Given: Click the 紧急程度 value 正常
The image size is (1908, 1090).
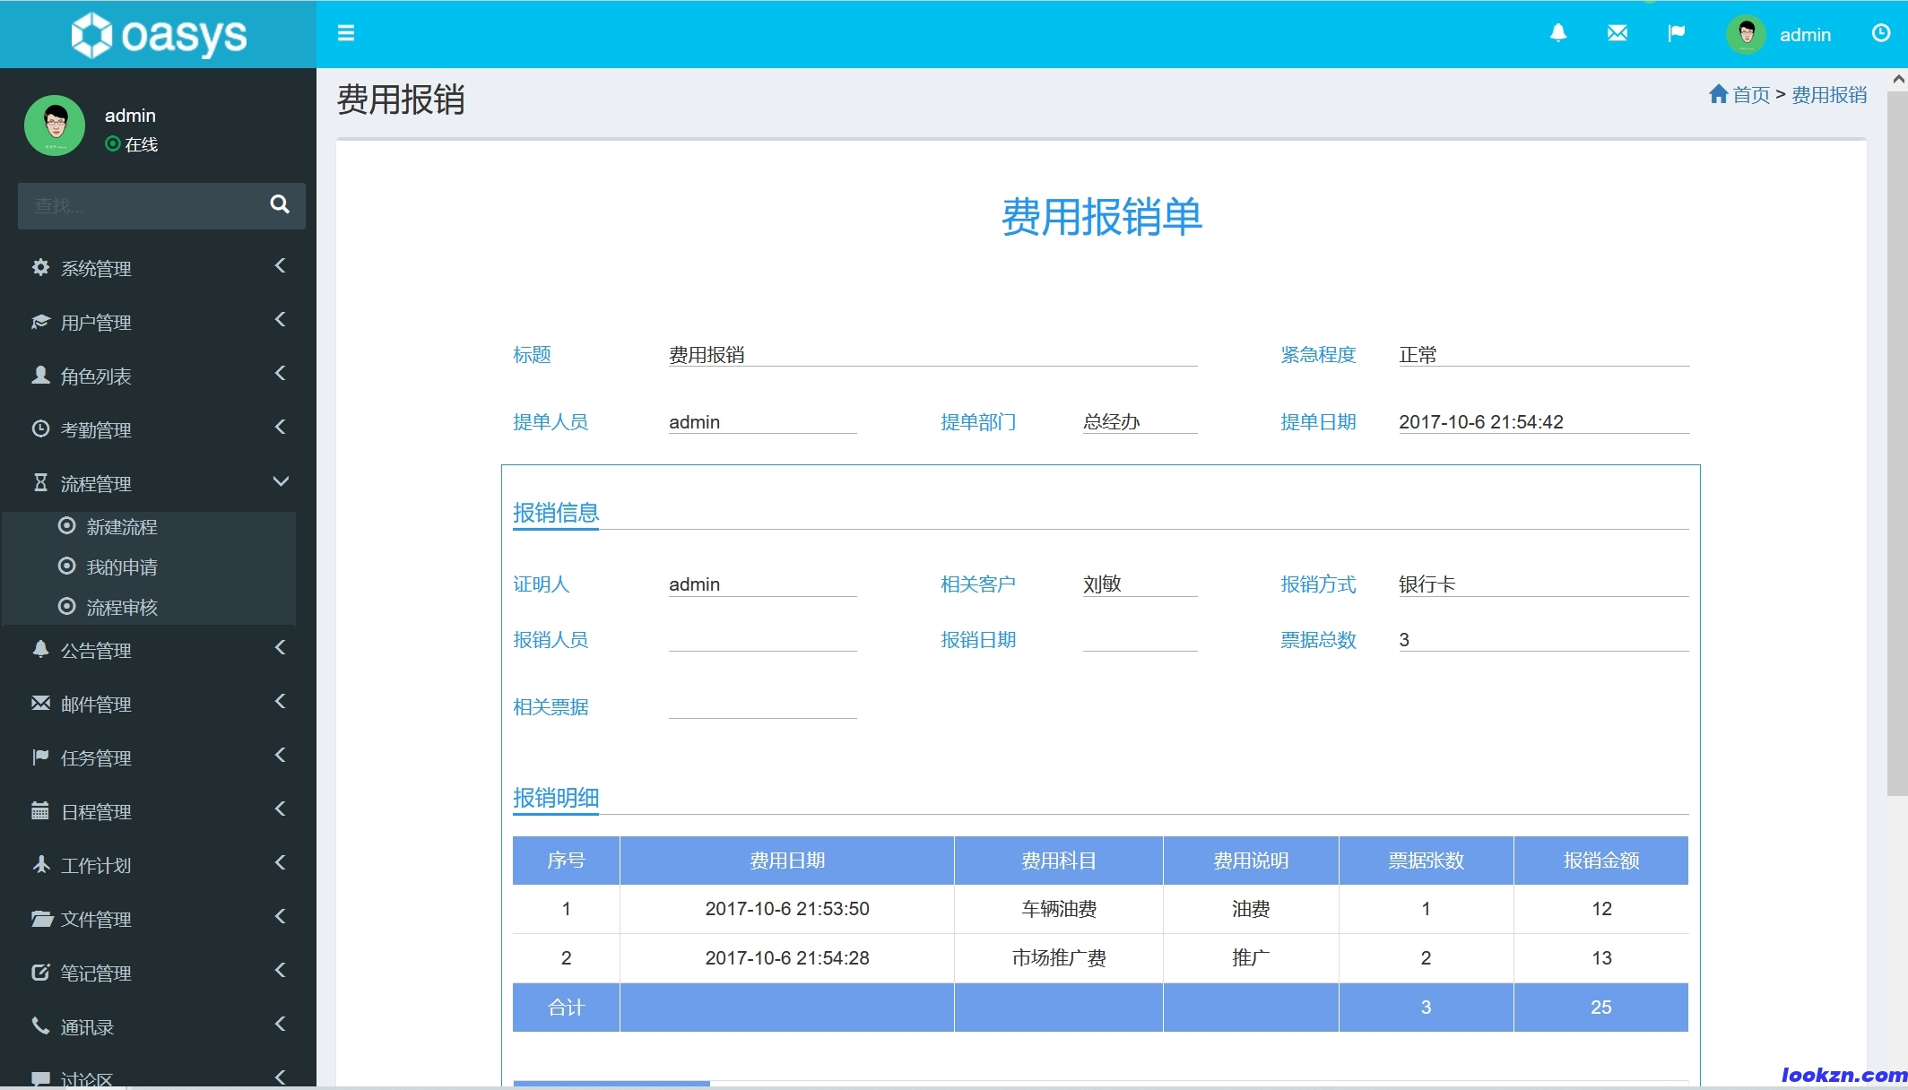Looking at the screenshot, I should click(1544, 355).
